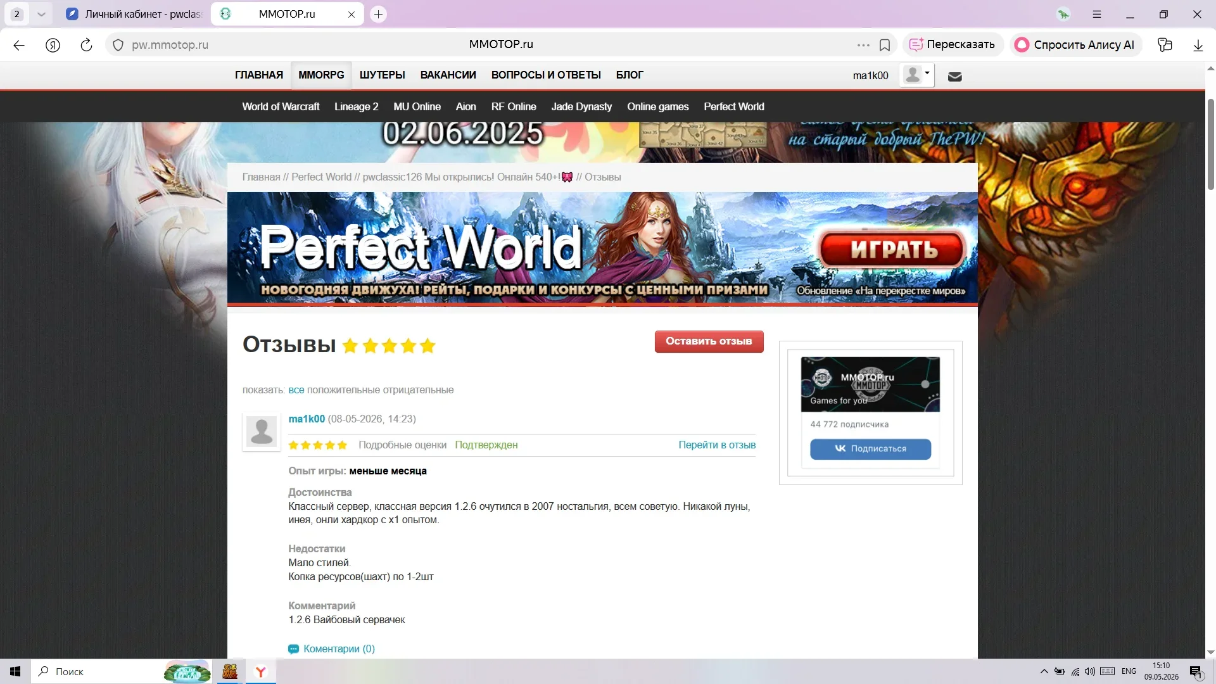Show hidden tray icons chevron
This screenshot has height=684, width=1216.
pyautogui.click(x=1044, y=671)
